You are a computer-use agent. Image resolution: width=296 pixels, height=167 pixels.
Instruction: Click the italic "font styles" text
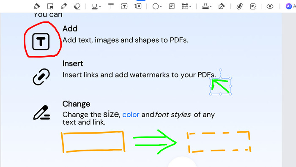(173, 115)
